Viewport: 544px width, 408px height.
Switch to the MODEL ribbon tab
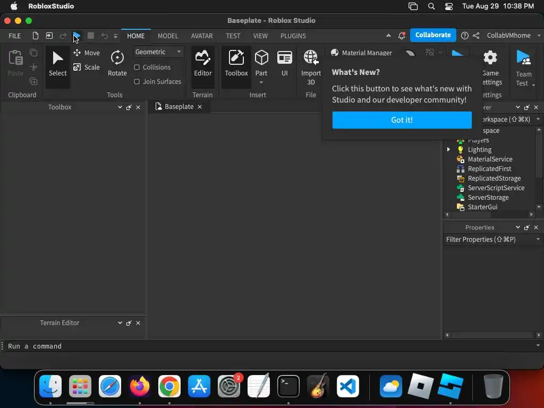click(x=168, y=36)
